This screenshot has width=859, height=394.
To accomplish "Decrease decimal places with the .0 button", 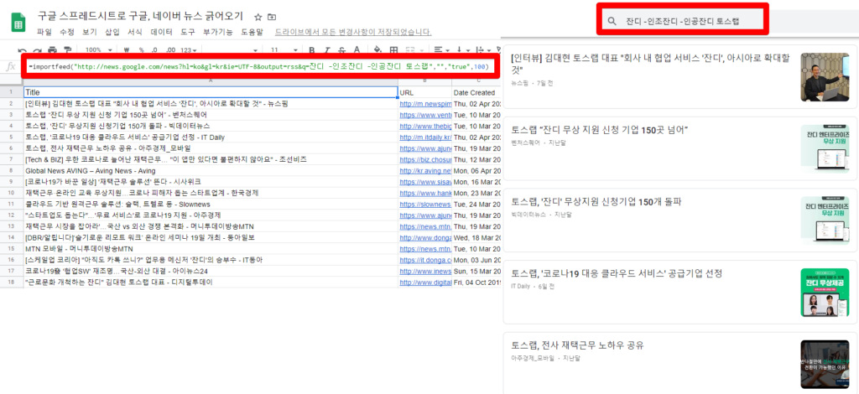I will [x=155, y=49].
